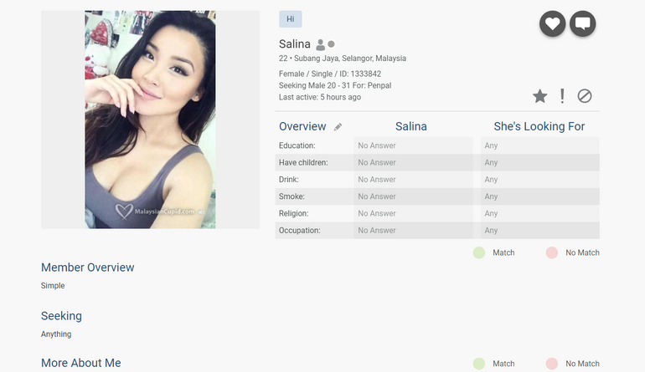645x372 pixels.
Task: Block member with the circle-slash icon
Action: [x=584, y=96]
